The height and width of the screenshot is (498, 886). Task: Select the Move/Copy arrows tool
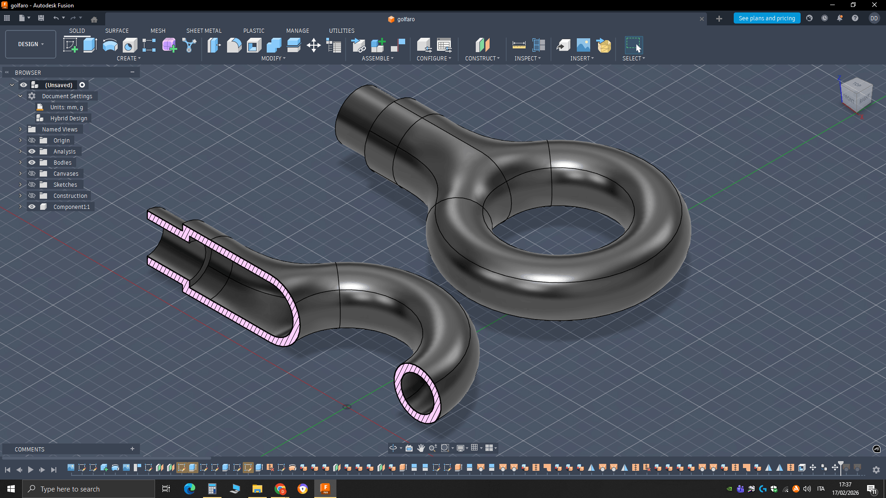point(313,45)
